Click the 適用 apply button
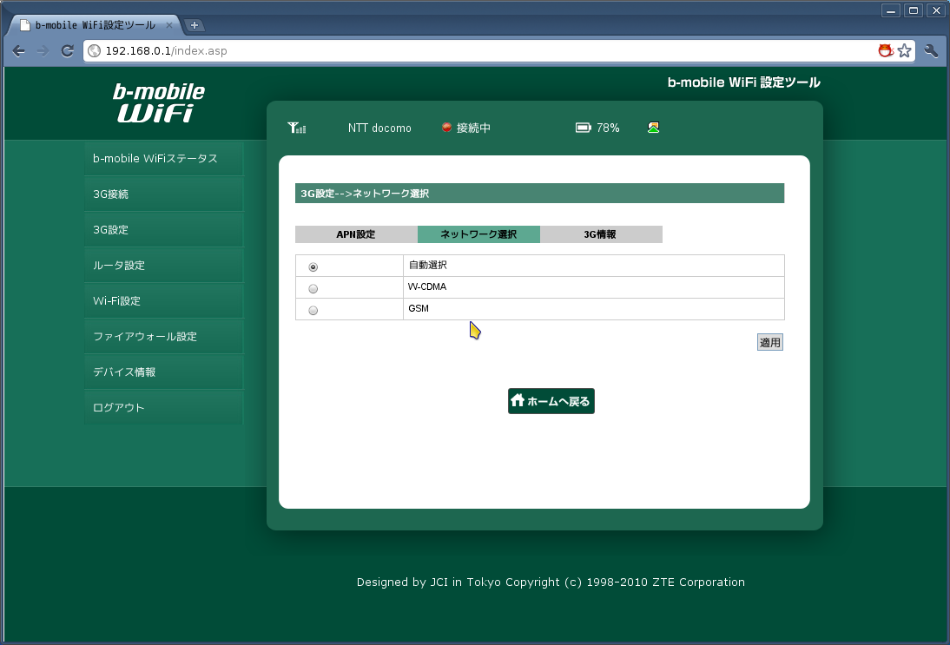The height and width of the screenshot is (645, 950). coord(770,342)
